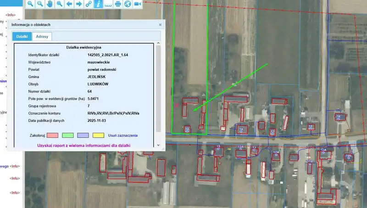This screenshot has height=208, width=367.
Task: Close the Informacja o obiektach panel
Action: coord(160,25)
